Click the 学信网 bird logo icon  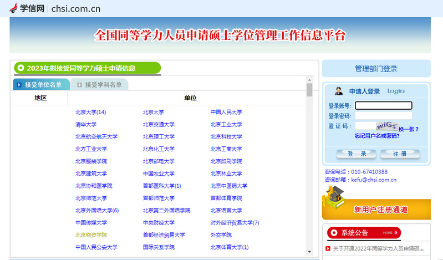pyautogui.click(x=13, y=8)
